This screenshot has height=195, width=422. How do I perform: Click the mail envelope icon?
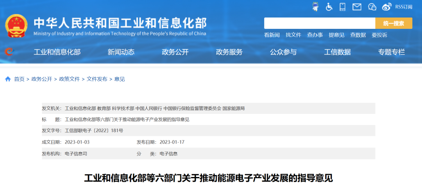(357, 7)
